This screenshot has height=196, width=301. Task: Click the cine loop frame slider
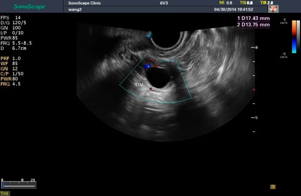pos(19,185)
